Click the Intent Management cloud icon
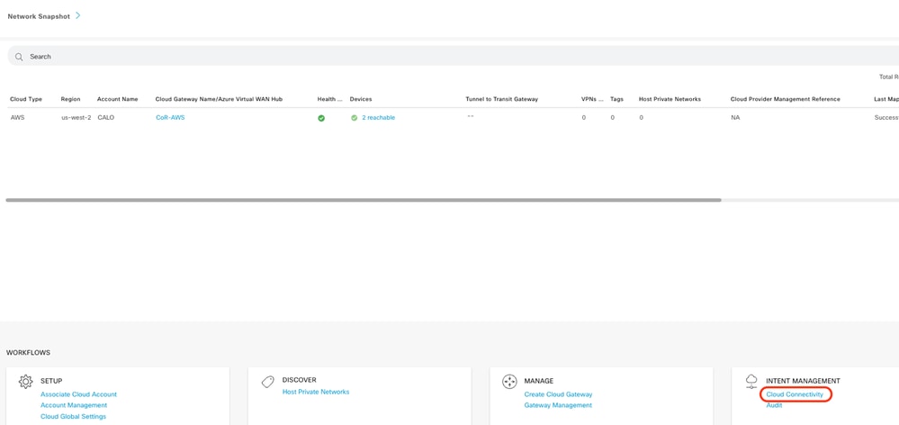 click(x=751, y=382)
